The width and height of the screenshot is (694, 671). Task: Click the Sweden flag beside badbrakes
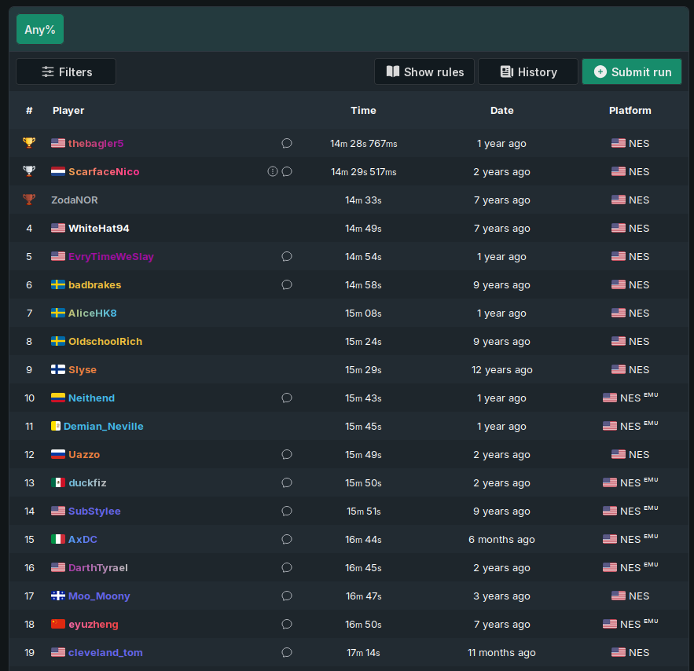[x=58, y=285]
